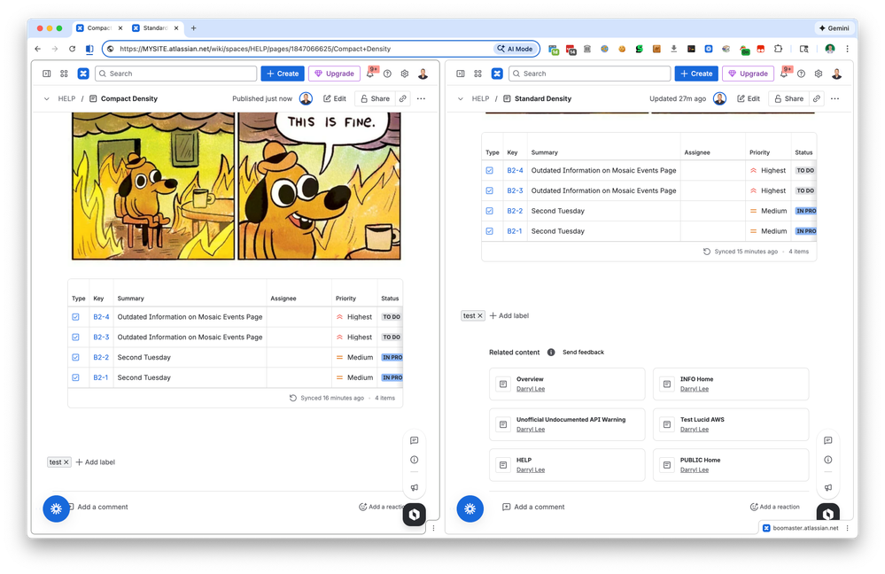885x574 pixels.
Task: Click Gemini button in Chrome title bar
Action: click(x=835, y=27)
